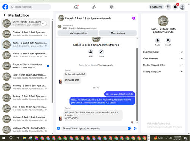The width and height of the screenshot is (190, 141).
Task: Expand the Privacy & support section
Action: pyautogui.click(x=163, y=71)
